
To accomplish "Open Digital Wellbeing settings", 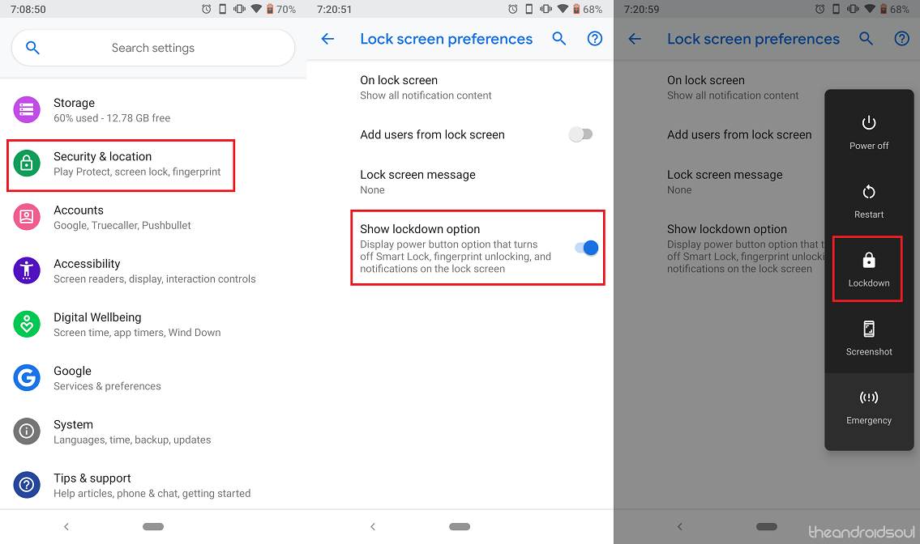I will click(x=153, y=325).
